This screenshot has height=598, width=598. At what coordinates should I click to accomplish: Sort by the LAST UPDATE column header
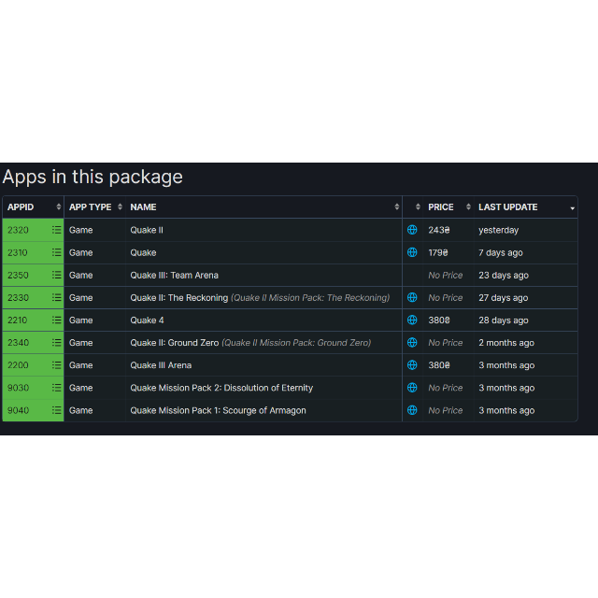508,207
